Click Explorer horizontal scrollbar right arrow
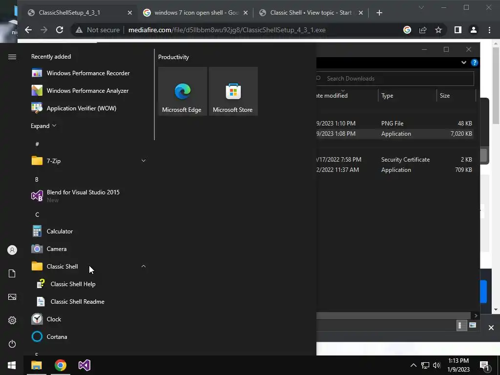500x375 pixels. point(476,315)
